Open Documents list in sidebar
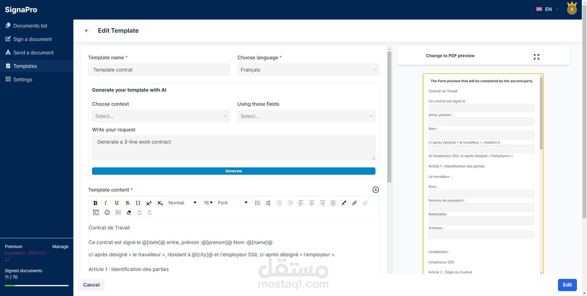 pos(37,26)
